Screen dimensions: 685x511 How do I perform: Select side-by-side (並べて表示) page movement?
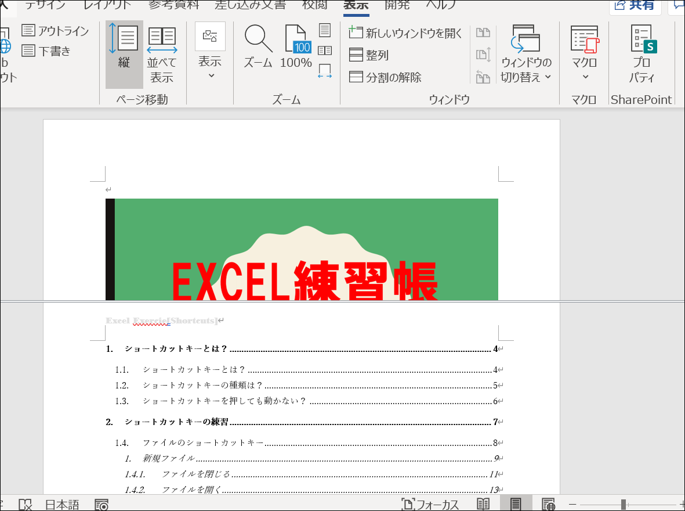tap(162, 54)
